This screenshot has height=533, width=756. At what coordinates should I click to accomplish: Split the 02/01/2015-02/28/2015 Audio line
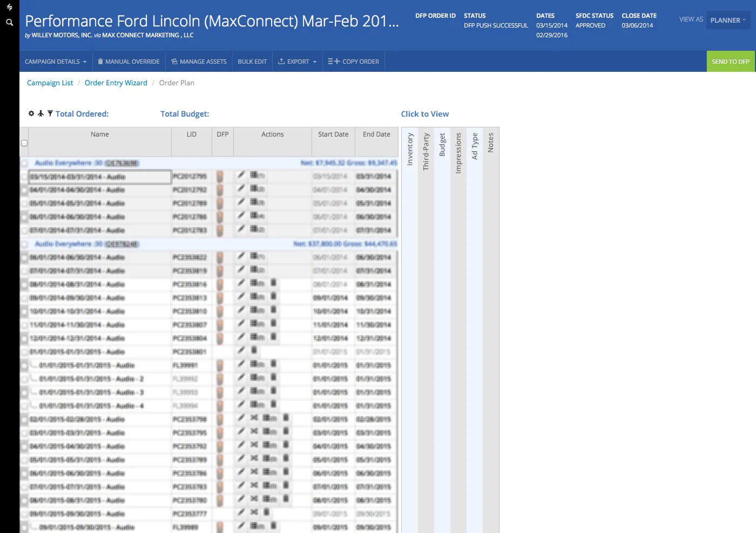254,417
